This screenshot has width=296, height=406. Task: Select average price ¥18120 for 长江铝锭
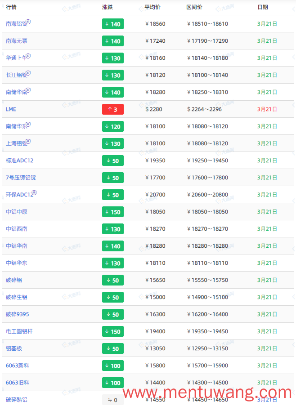[x=155, y=75]
